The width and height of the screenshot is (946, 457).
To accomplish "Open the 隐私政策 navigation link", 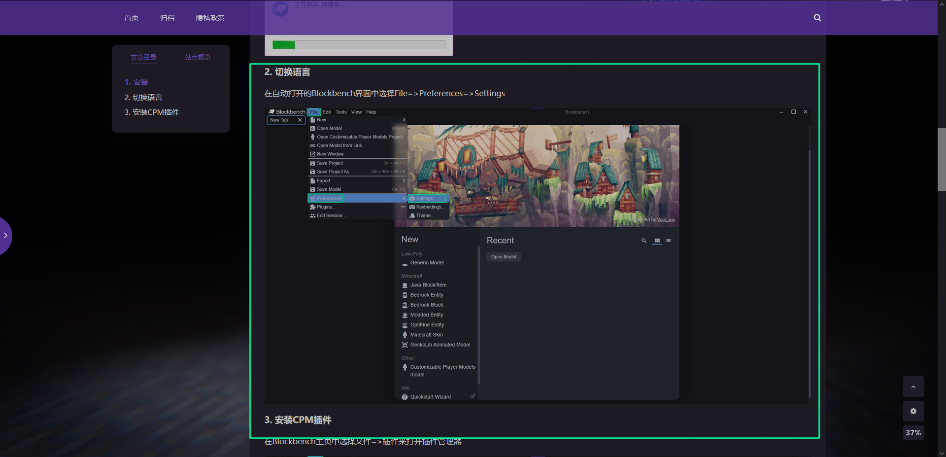I will [210, 18].
